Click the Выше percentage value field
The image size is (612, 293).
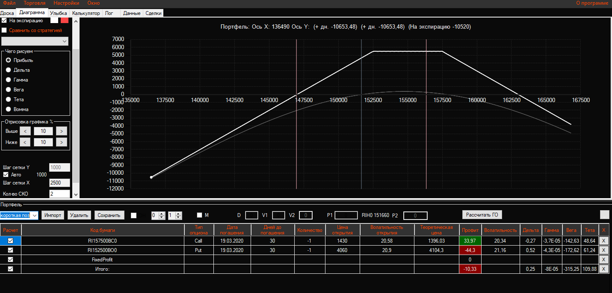[x=43, y=131]
